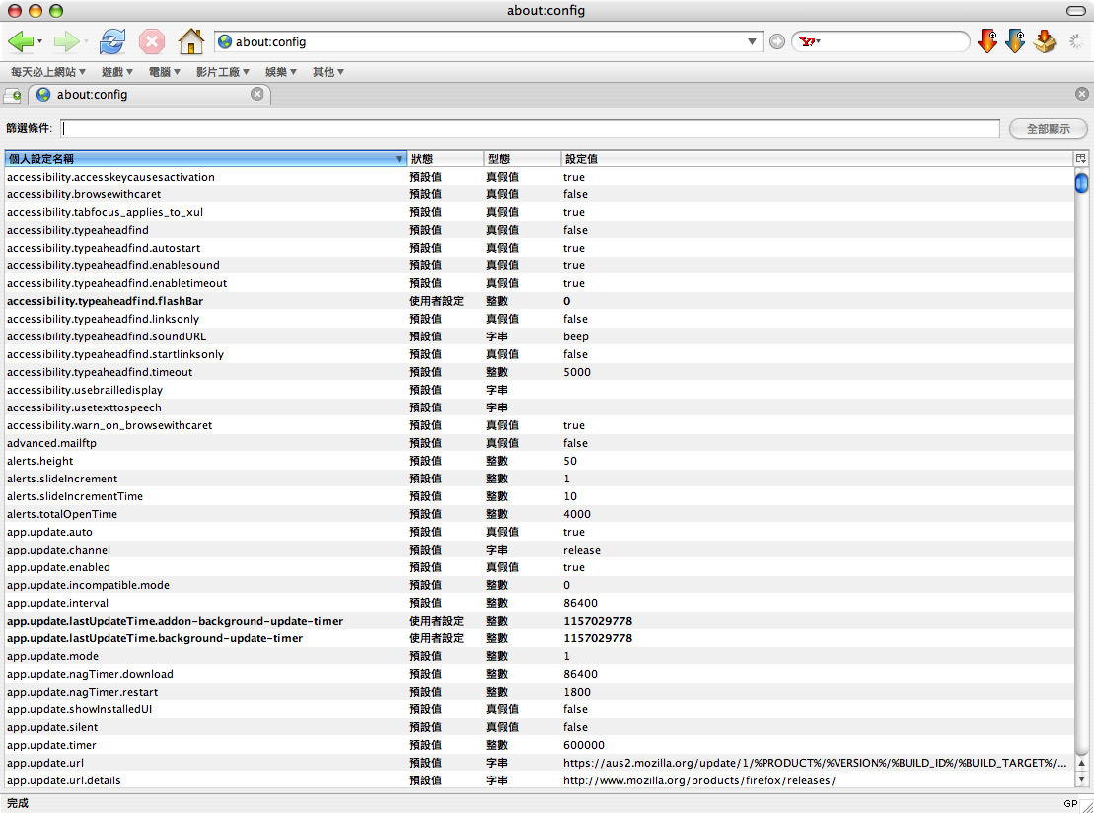This screenshot has height=814, width=1094.
Task: Select app.update.lastUpdateTime.addon-background-update-timer row
Action: pyautogui.click(x=539, y=621)
